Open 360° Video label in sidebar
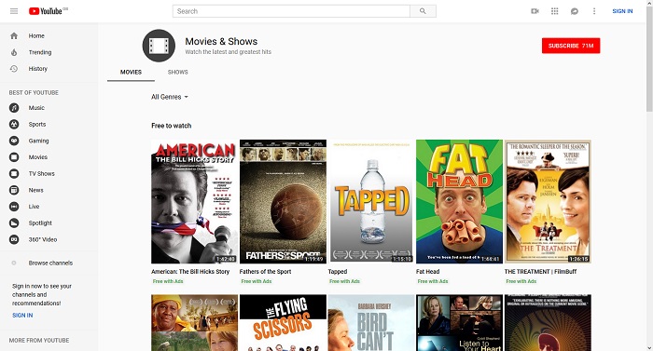 coord(43,239)
